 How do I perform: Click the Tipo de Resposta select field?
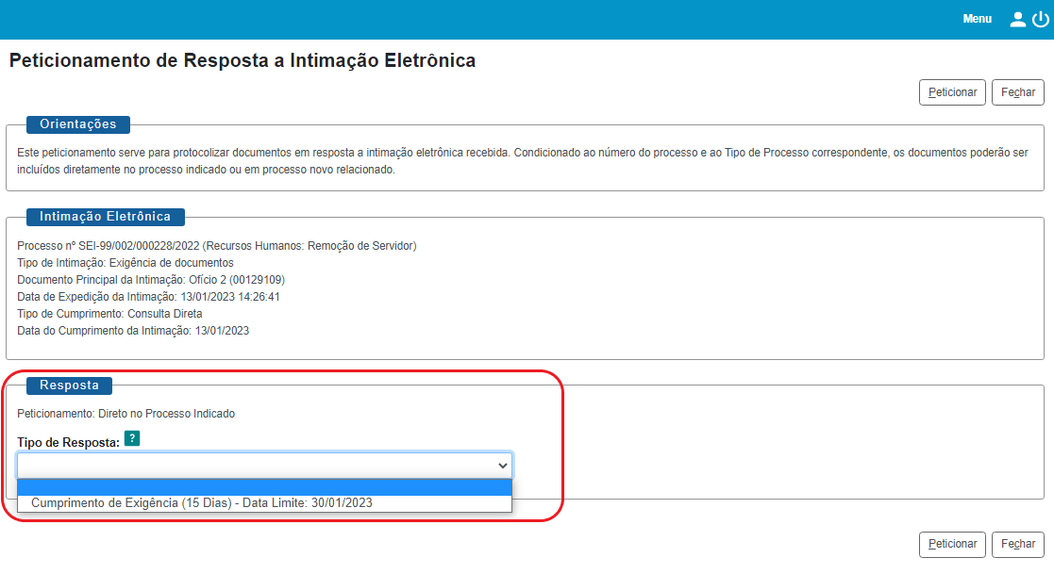click(x=255, y=465)
